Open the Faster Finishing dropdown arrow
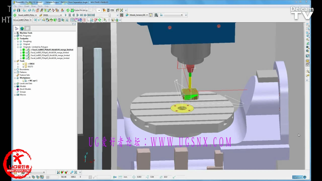Screen dimensions: 322x181 (x=99, y=10)
